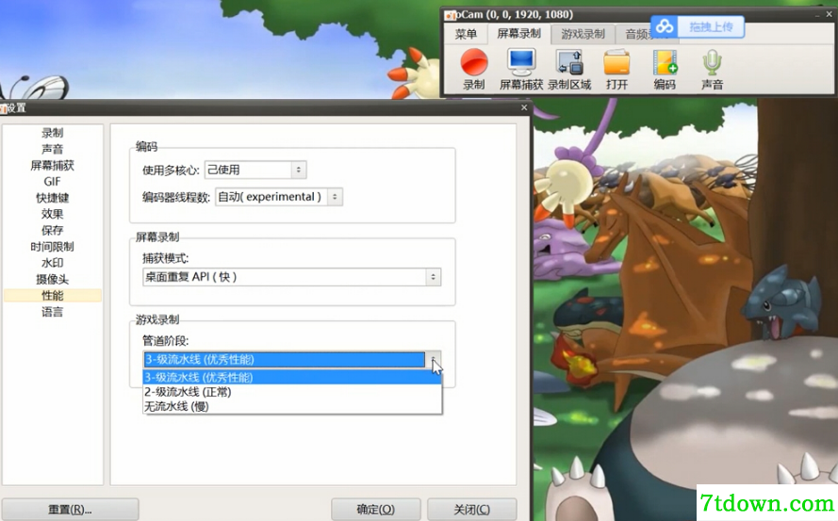
Task: Choose 3-级流水线 (优秀性能) in the list
Action: (x=292, y=377)
